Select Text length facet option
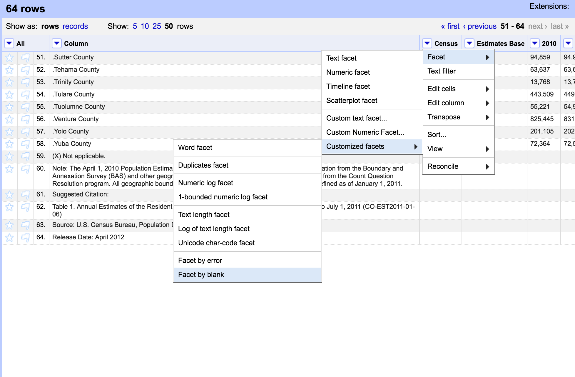The image size is (575, 377). click(x=204, y=215)
